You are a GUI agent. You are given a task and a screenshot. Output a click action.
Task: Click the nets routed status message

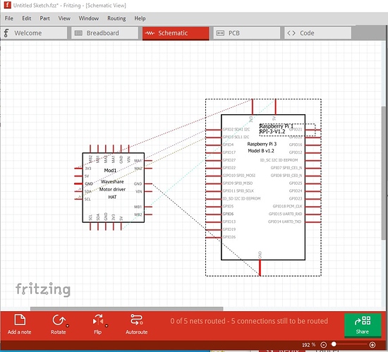point(249,321)
